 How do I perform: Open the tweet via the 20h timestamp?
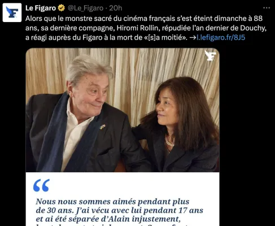[116, 8]
